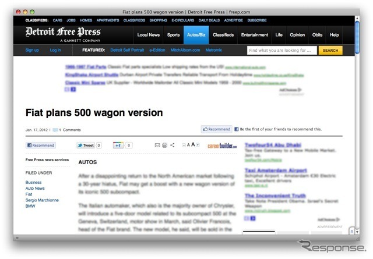Click the share article icon
Screen dimensions: 373x259
pos(173,145)
